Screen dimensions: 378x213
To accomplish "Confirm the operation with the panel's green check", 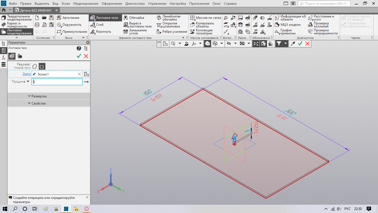I will (x=79, y=56).
